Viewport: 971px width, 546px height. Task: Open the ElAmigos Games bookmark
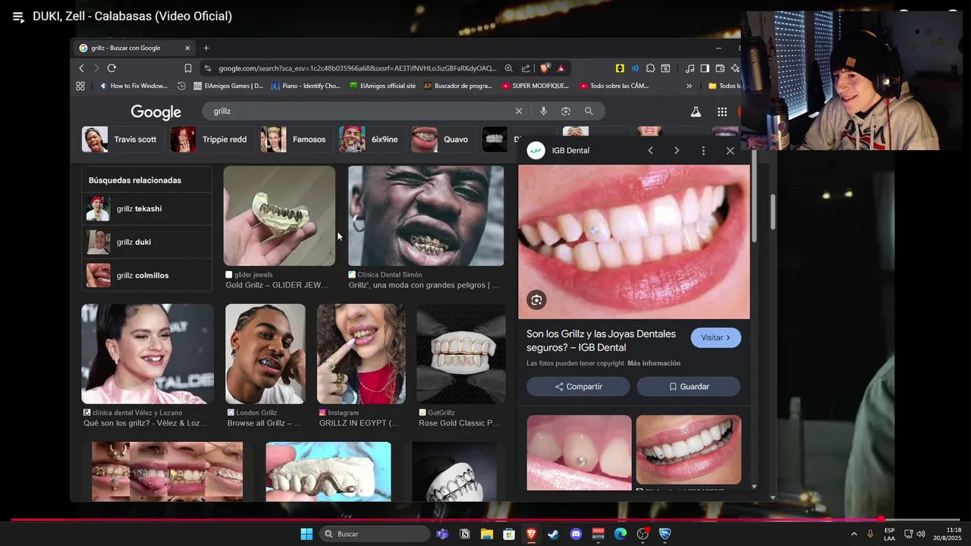point(228,86)
